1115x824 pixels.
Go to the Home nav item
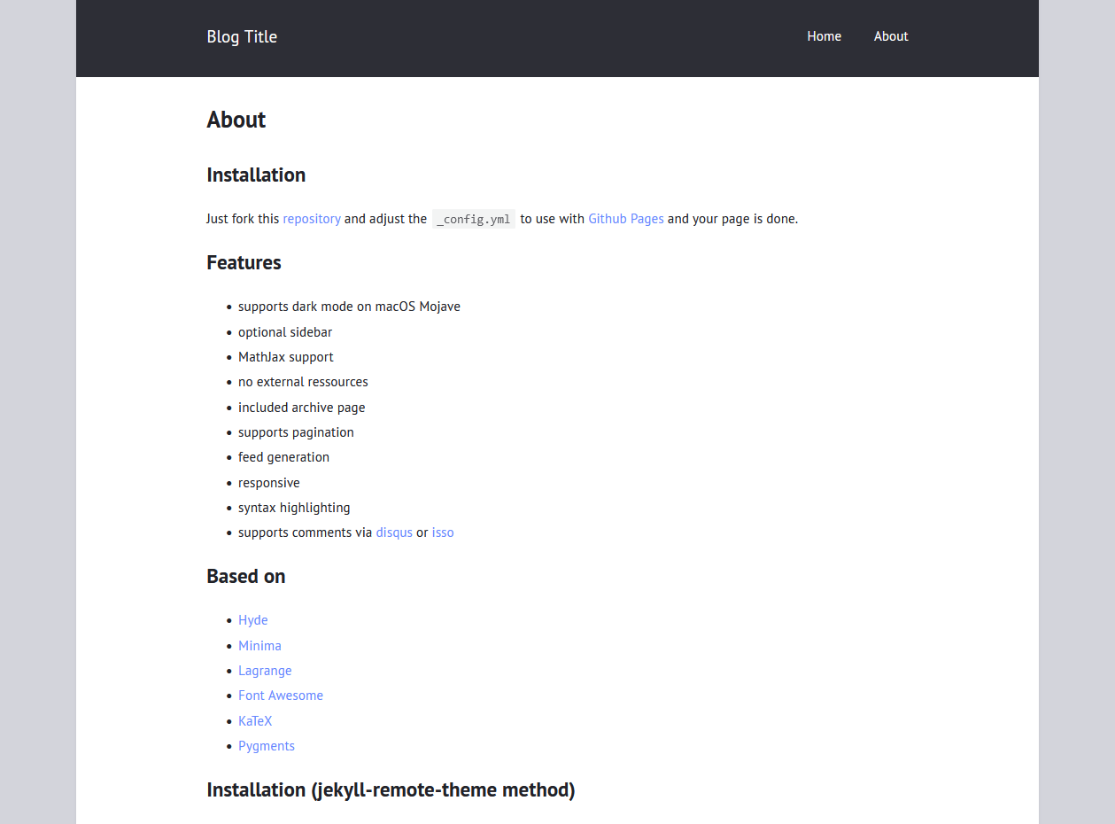tap(824, 36)
